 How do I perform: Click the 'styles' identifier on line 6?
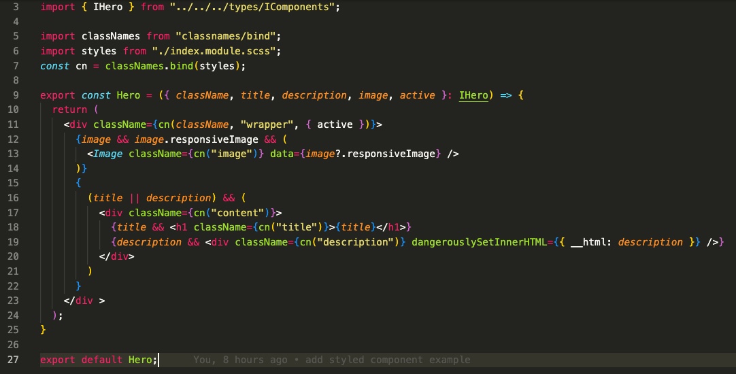tap(99, 51)
